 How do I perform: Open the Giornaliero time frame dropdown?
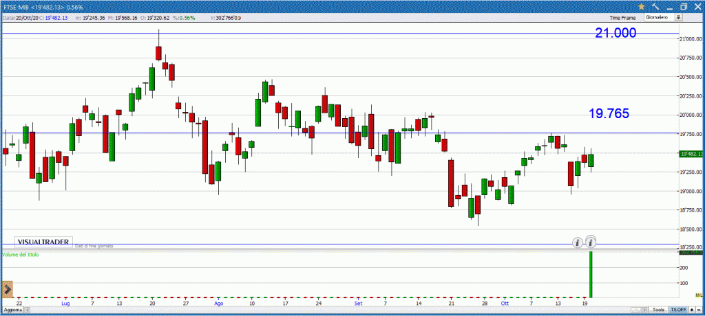click(663, 17)
